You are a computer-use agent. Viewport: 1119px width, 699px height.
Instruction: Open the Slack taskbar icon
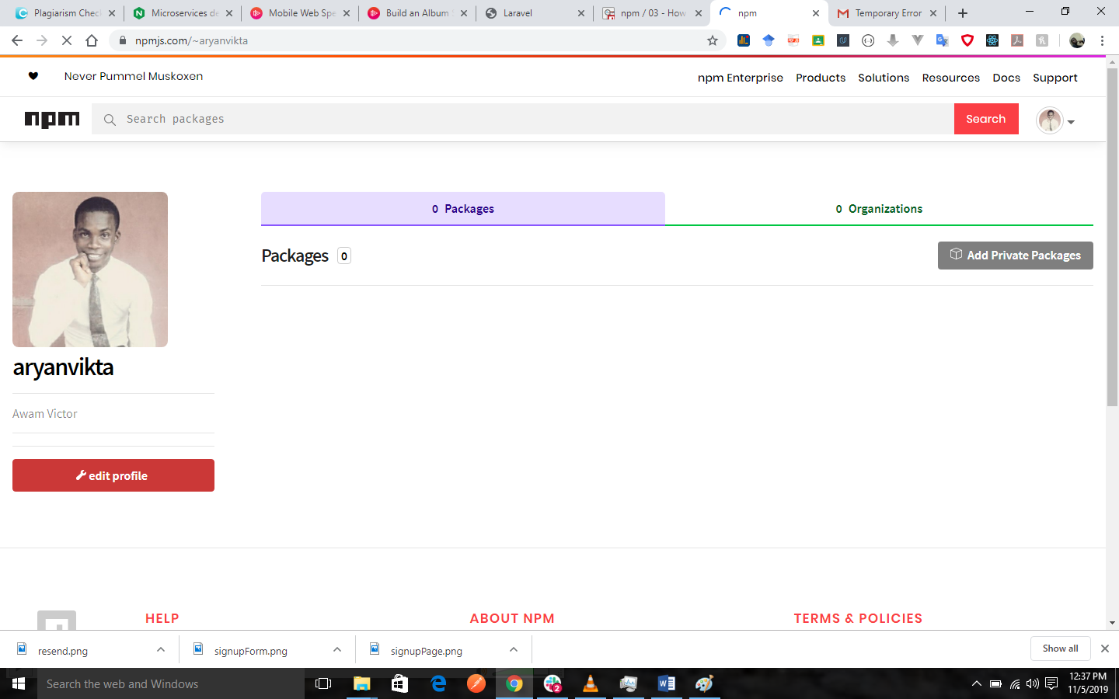[553, 683]
